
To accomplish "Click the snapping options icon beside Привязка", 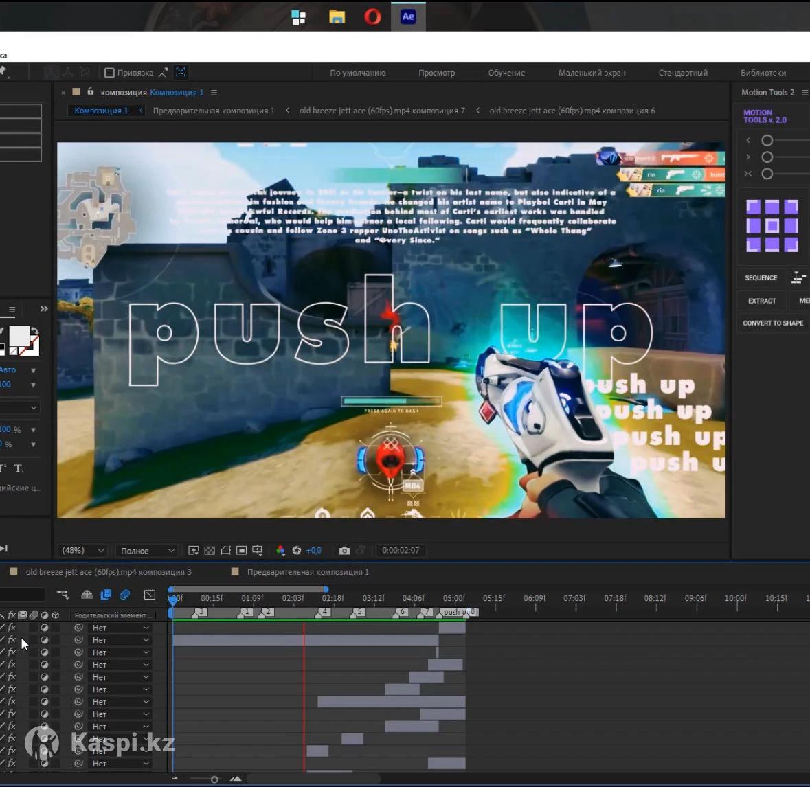I will point(164,73).
